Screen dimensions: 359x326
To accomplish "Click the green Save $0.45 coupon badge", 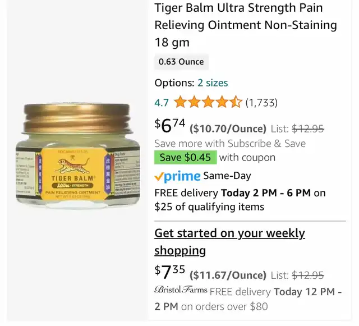I will click(185, 157).
